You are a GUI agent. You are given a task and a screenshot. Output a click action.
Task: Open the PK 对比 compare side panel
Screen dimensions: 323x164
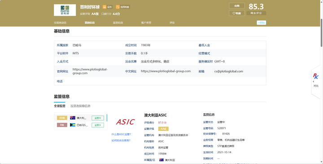pos(316,80)
